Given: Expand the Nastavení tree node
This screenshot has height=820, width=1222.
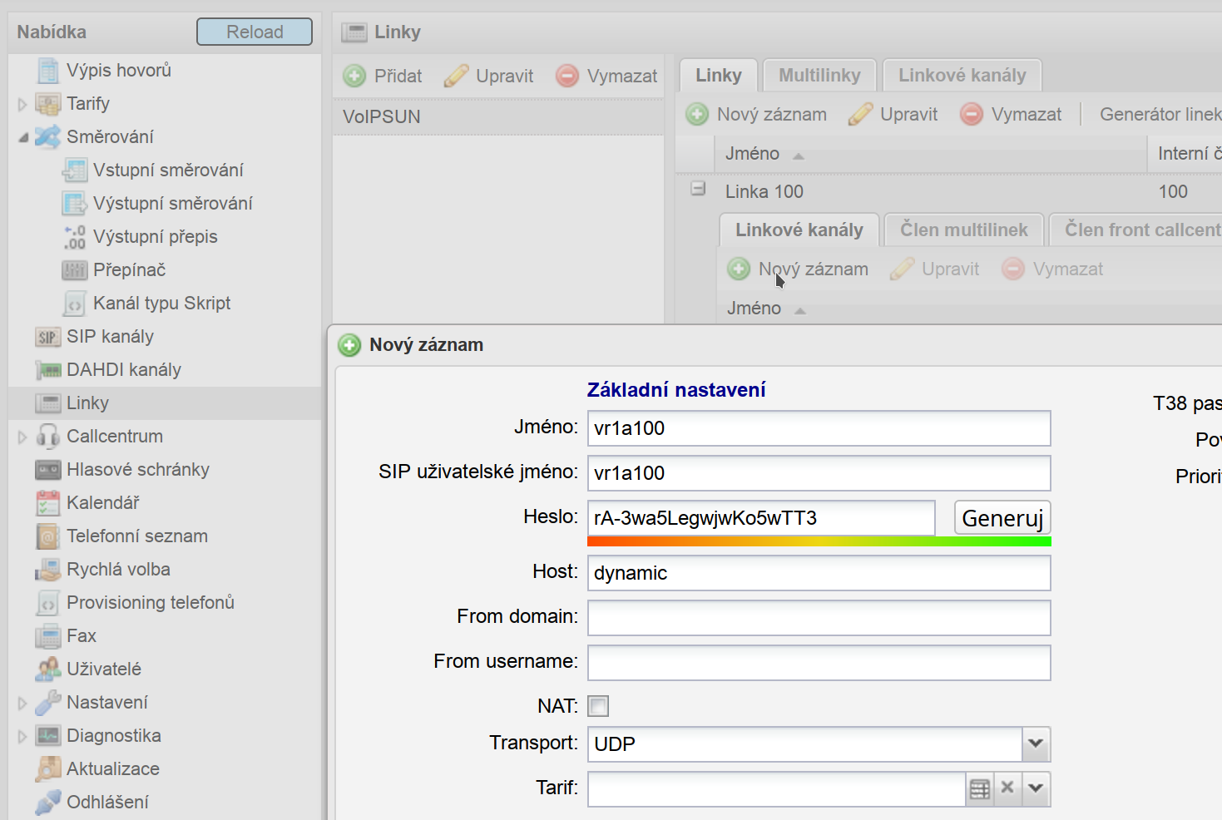Looking at the screenshot, I should (22, 704).
